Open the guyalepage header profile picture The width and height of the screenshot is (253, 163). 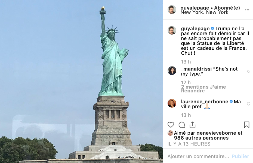tap(172, 10)
